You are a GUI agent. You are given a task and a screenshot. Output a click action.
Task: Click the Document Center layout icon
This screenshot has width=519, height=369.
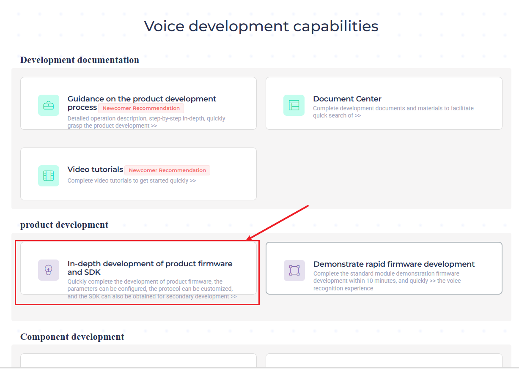294,105
